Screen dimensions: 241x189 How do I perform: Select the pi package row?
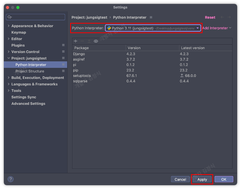point(152,65)
